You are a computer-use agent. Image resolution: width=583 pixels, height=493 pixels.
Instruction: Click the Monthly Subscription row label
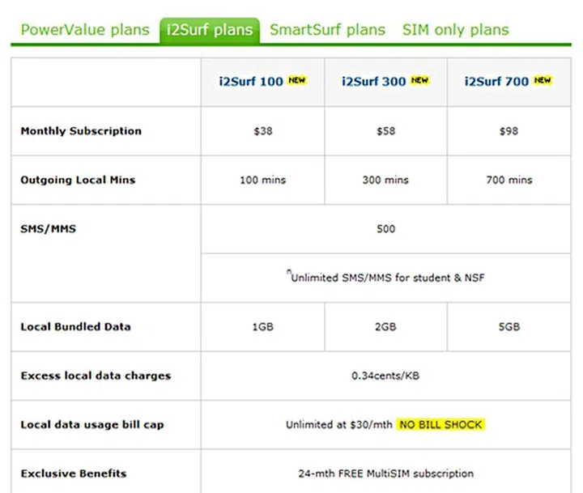(x=81, y=131)
